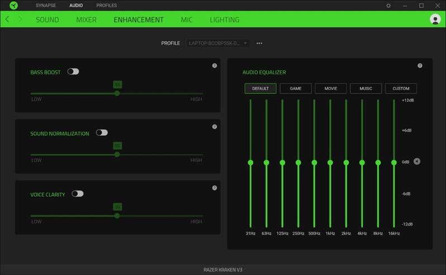The image size is (446, 275).
Task: Select the Default equalizer preset
Action: (x=260, y=88)
